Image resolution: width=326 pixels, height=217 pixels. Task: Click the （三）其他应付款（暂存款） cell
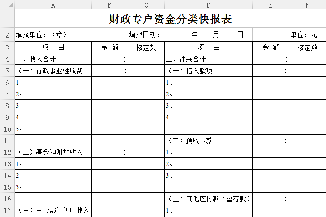[208, 199]
